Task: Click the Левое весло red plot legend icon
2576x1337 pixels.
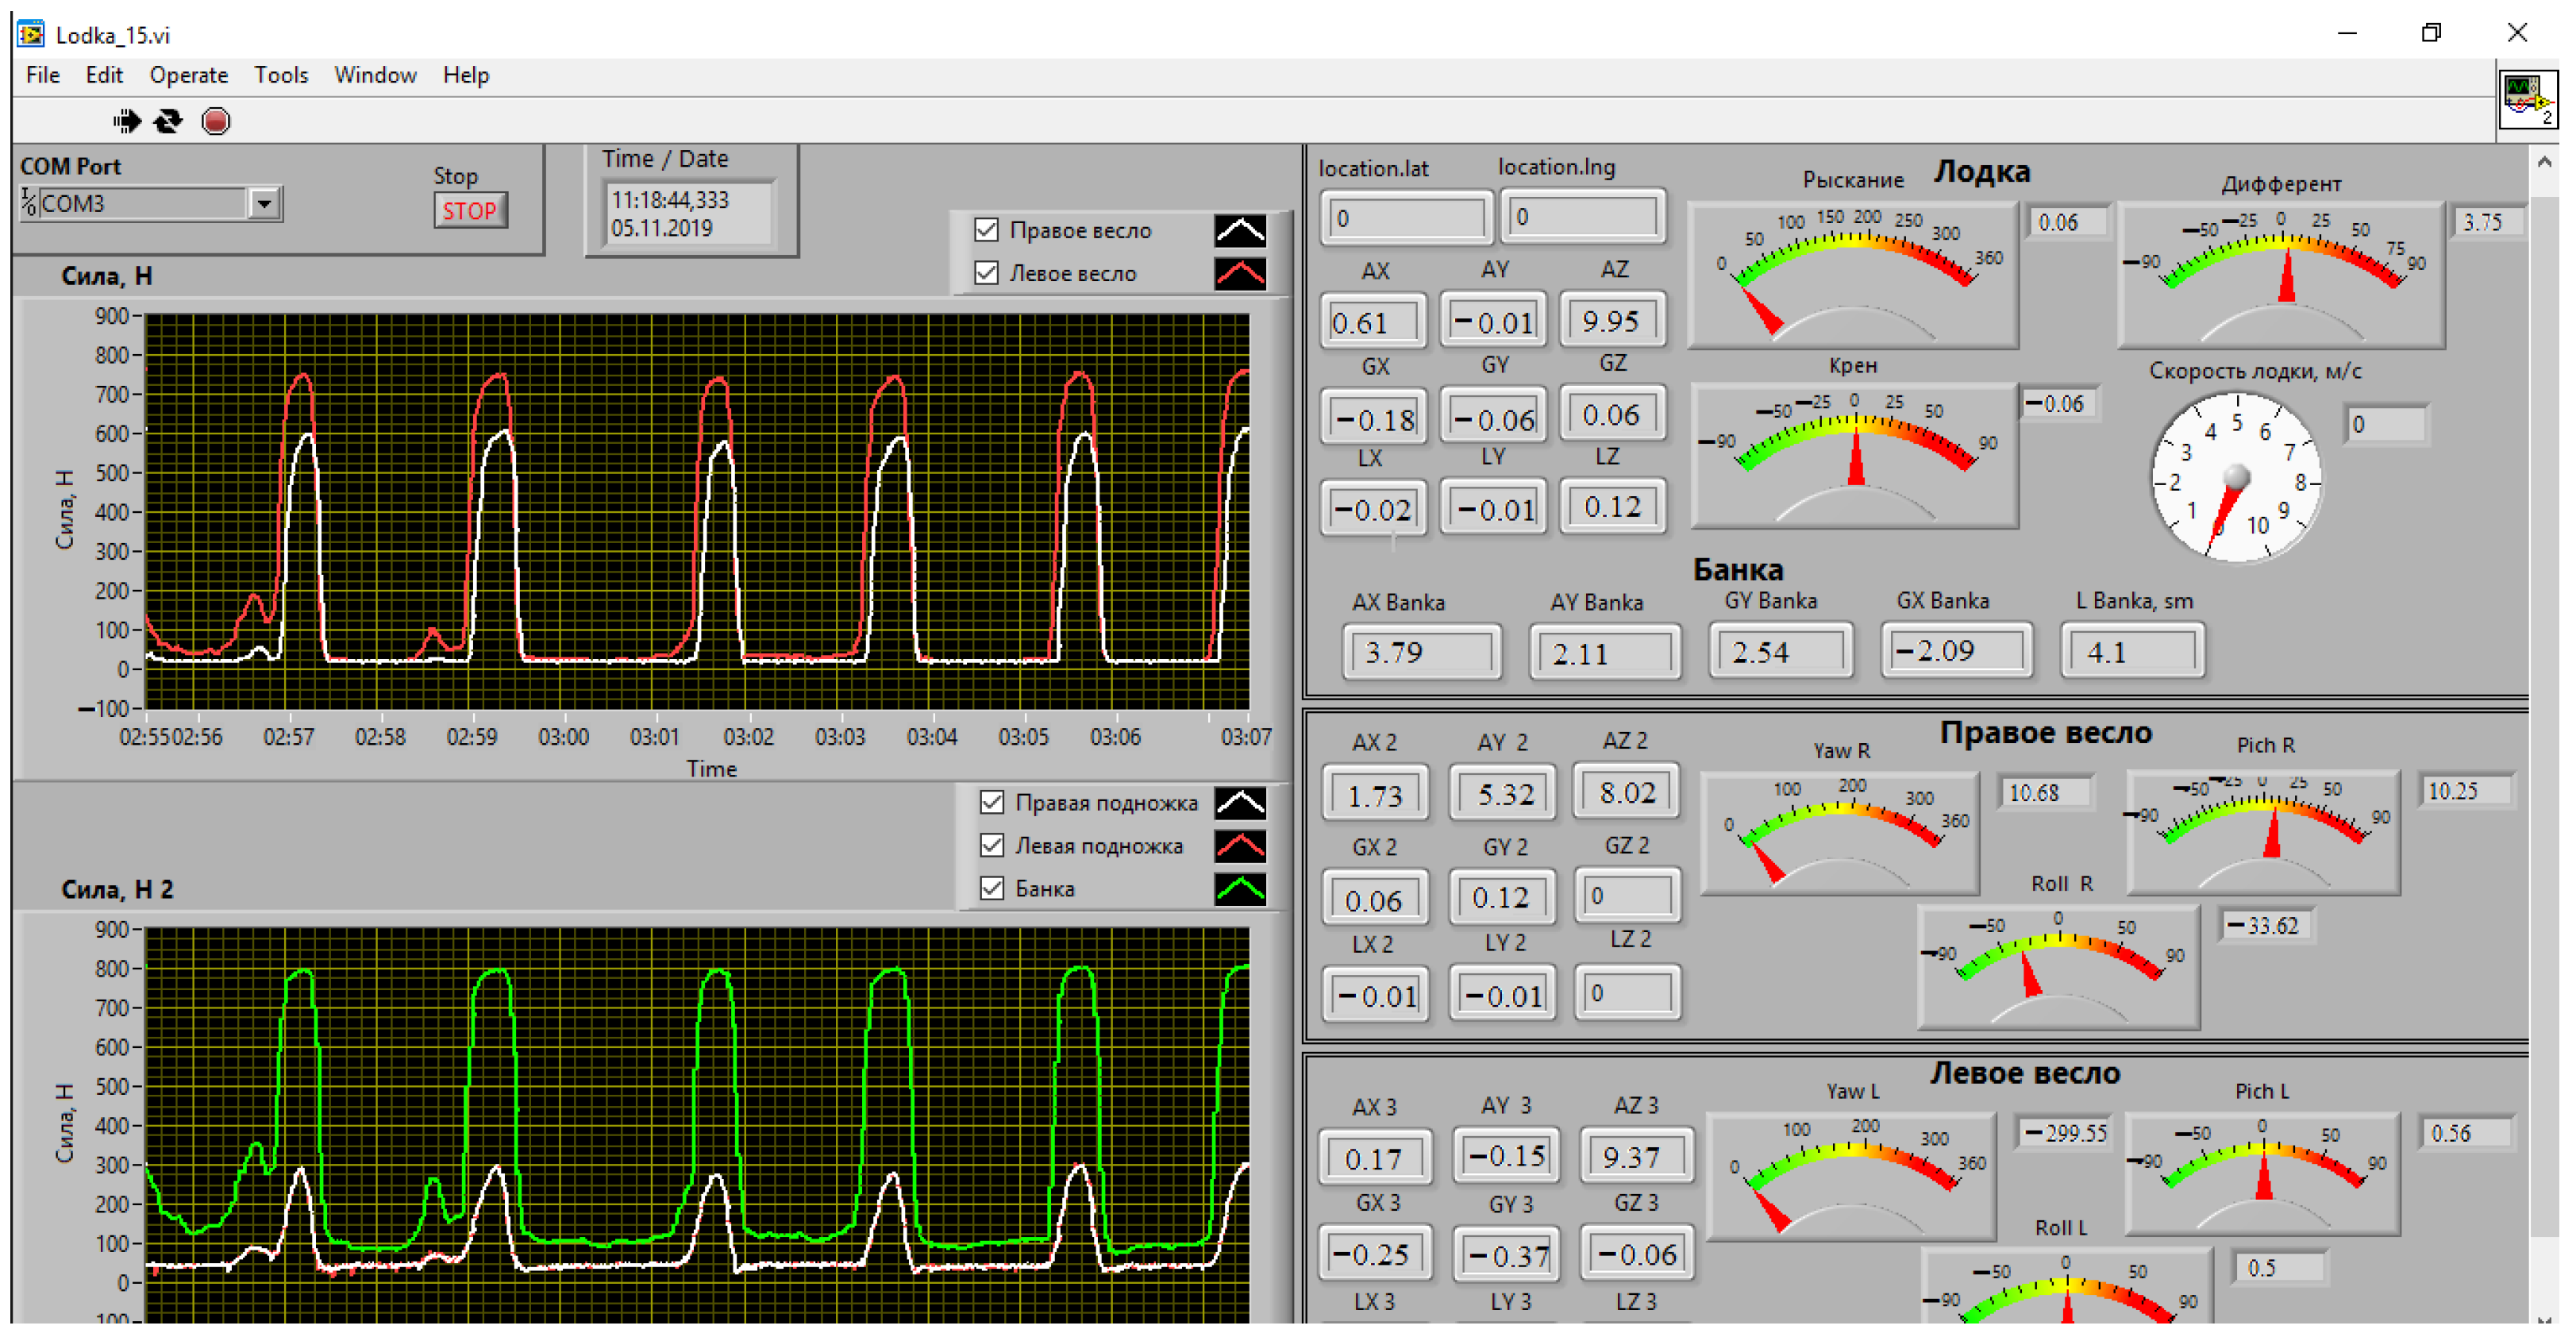Action: (x=1240, y=274)
